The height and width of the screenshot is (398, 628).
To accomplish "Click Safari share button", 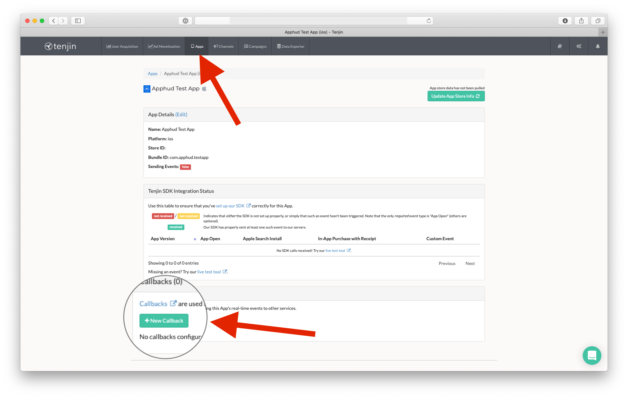I will coord(581,21).
